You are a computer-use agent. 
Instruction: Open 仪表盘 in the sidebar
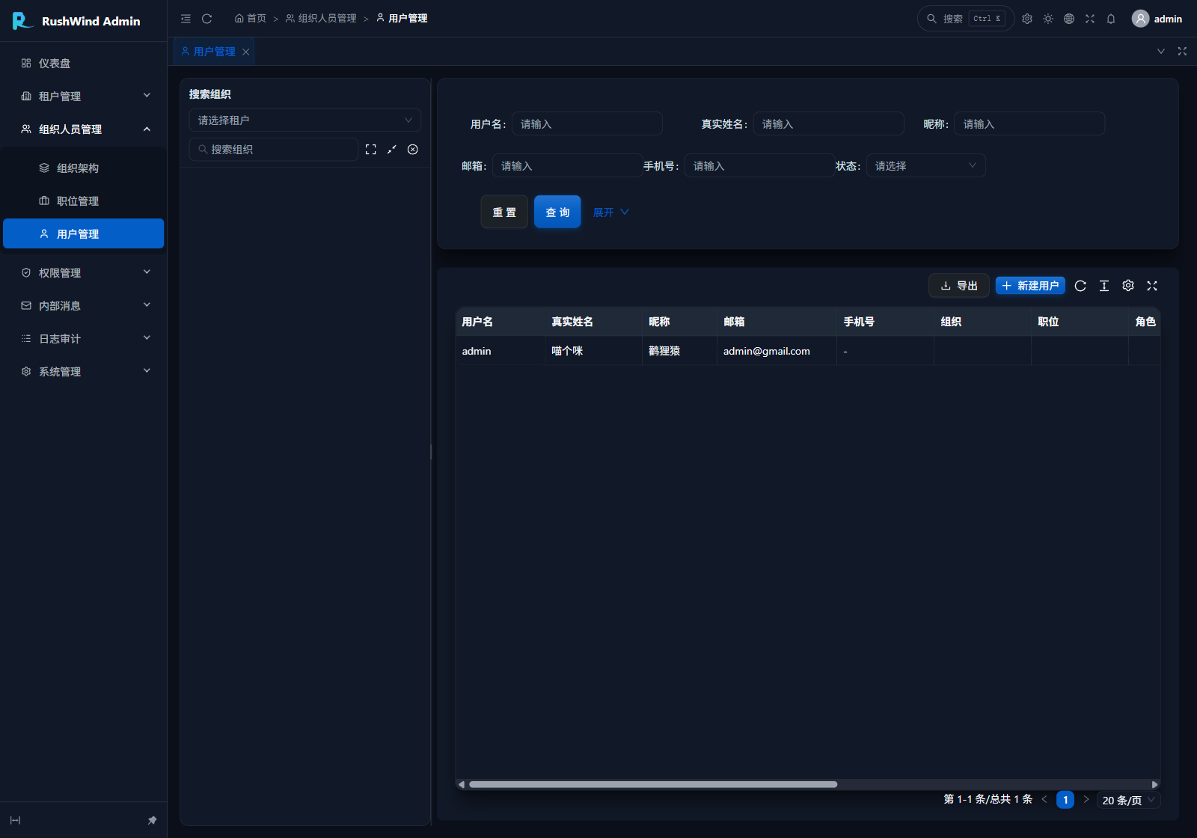coord(84,63)
